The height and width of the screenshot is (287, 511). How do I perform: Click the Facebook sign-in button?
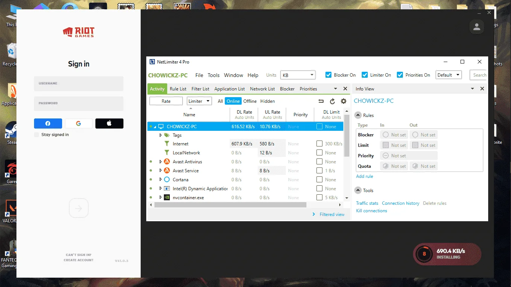(48, 124)
